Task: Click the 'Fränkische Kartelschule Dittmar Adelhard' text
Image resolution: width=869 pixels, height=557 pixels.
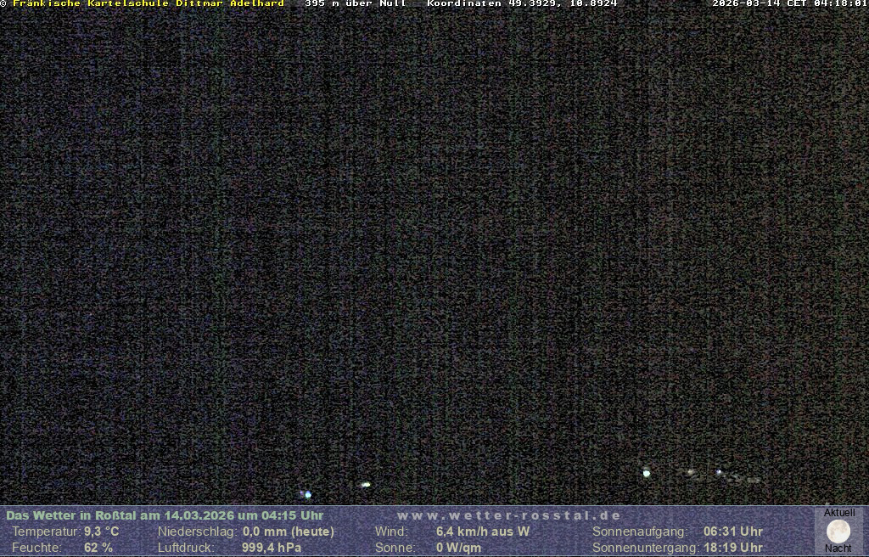Action: 149,3
